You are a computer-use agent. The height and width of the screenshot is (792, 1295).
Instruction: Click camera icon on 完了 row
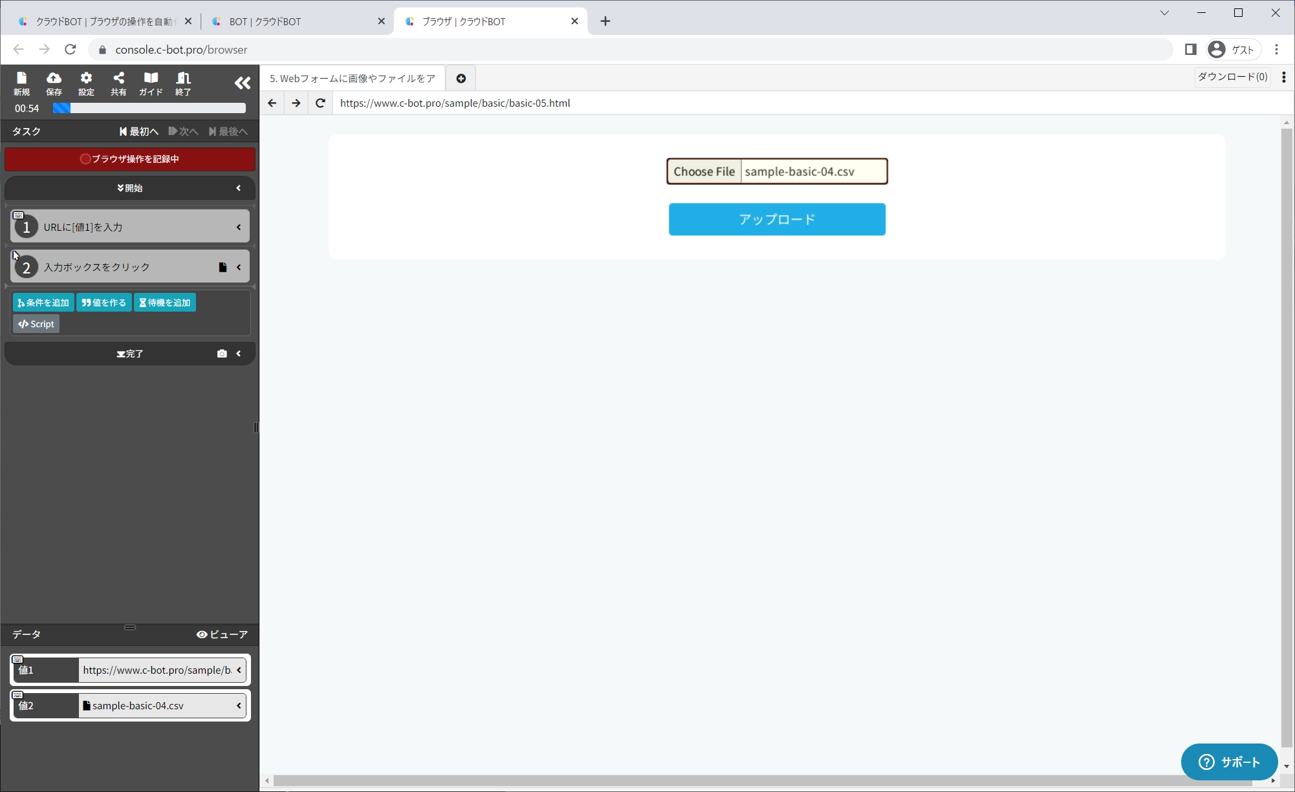(x=222, y=354)
